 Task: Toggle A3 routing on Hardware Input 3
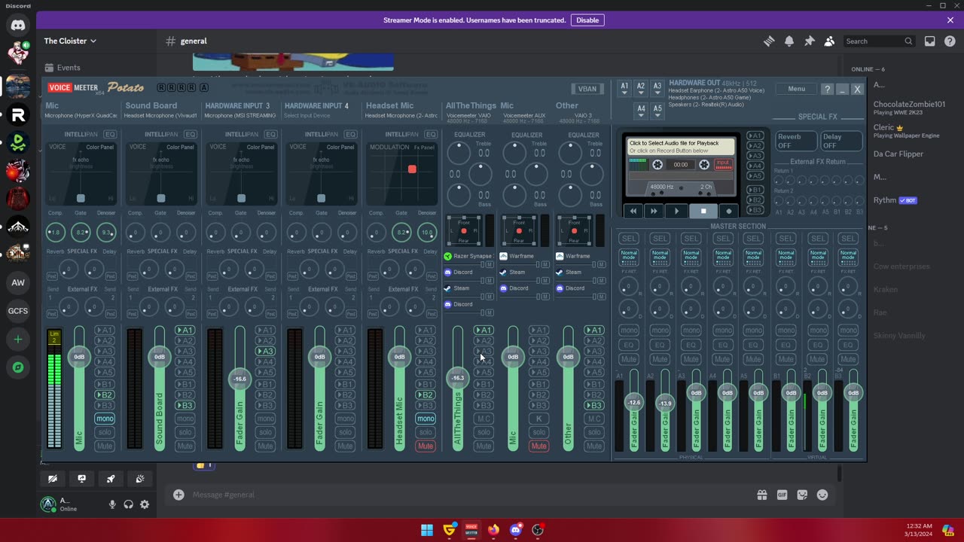pyautogui.click(x=265, y=351)
